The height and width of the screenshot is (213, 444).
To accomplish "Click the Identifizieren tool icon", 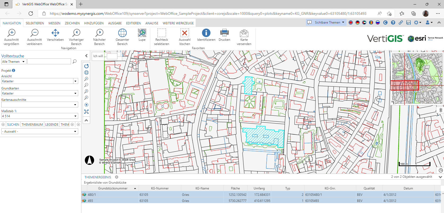I will coord(206,33).
